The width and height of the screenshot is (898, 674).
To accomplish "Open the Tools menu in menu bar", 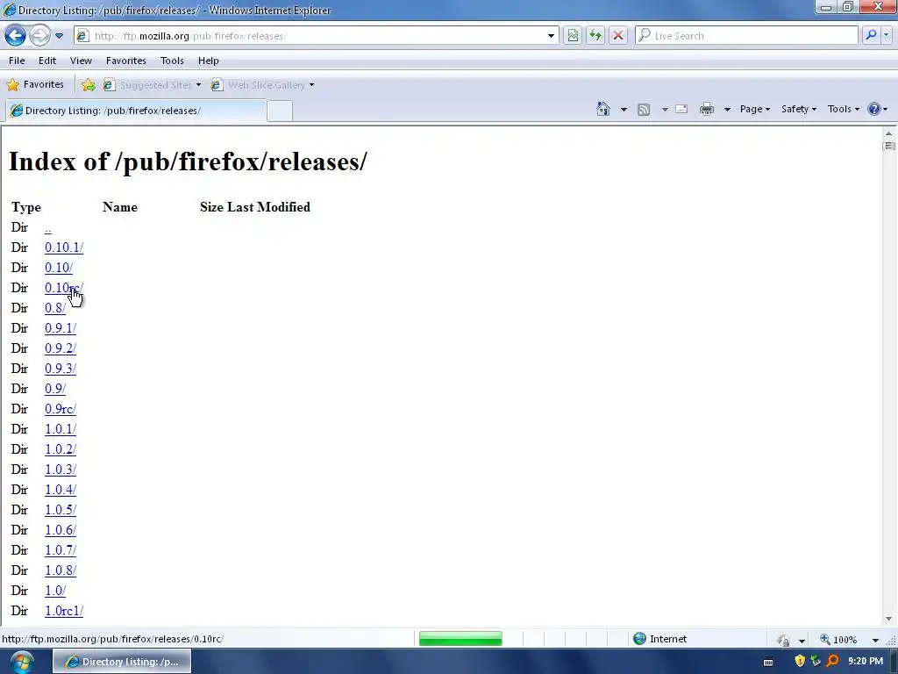I will pyautogui.click(x=172, y=61).
